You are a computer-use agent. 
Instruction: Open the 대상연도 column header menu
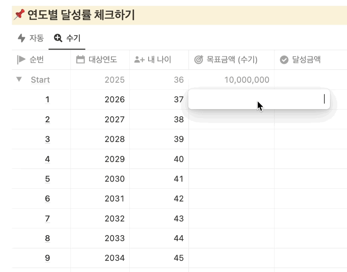[100, 60]
